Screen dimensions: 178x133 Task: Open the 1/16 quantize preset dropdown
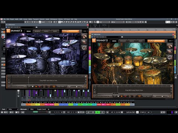132,22
